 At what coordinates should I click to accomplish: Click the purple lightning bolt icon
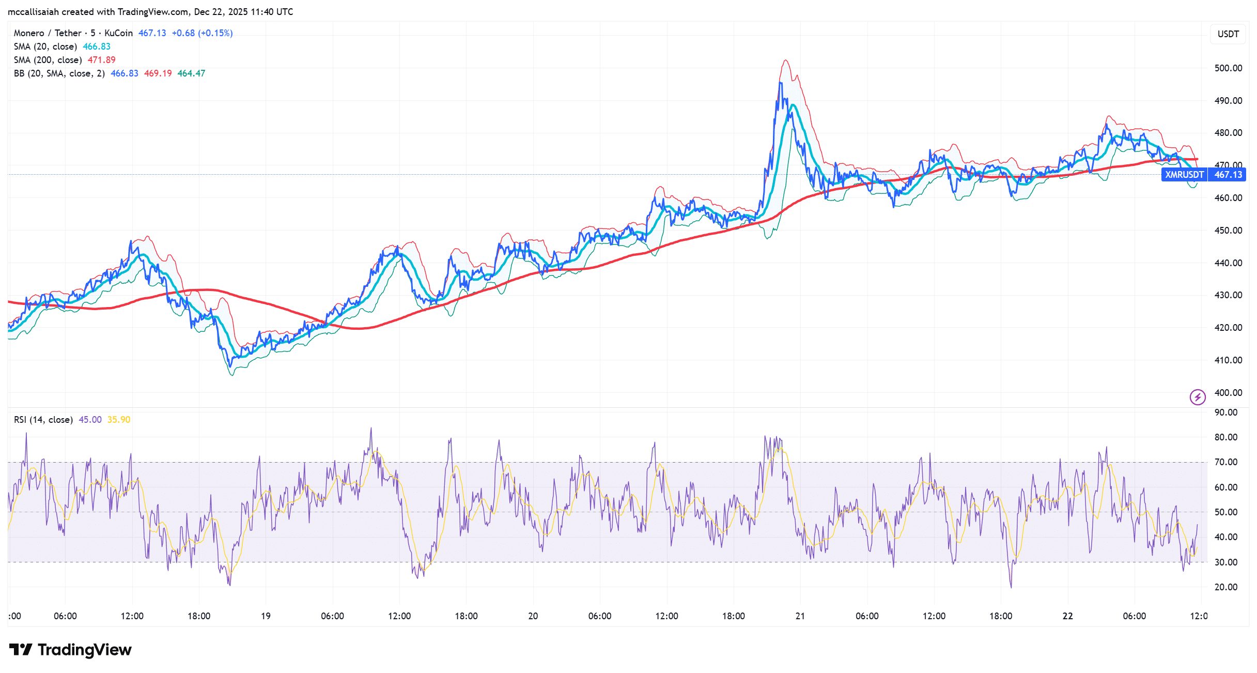[1198, 397]
